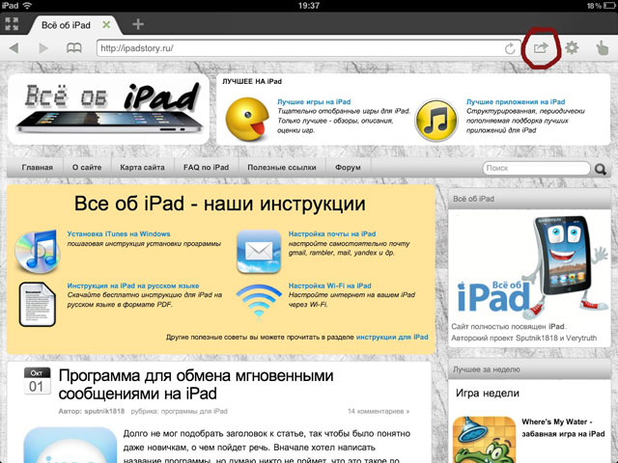
Task: Open article Программа для обмена мгновенными сообщениями
Action: (196, 385)
